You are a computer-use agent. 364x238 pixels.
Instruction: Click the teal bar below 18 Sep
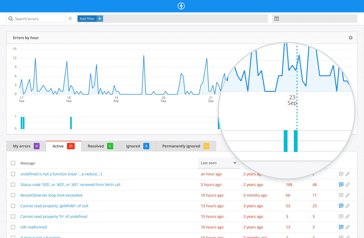(x=71, y=123)
